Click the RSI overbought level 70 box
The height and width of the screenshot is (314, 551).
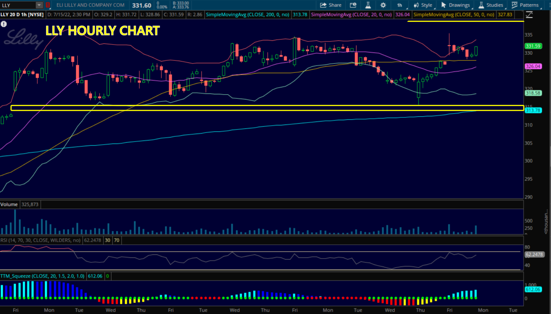[x=117, y=240]
